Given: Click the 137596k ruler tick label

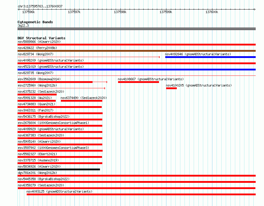Looking at the screenshot, I should (x=28, y=12).
